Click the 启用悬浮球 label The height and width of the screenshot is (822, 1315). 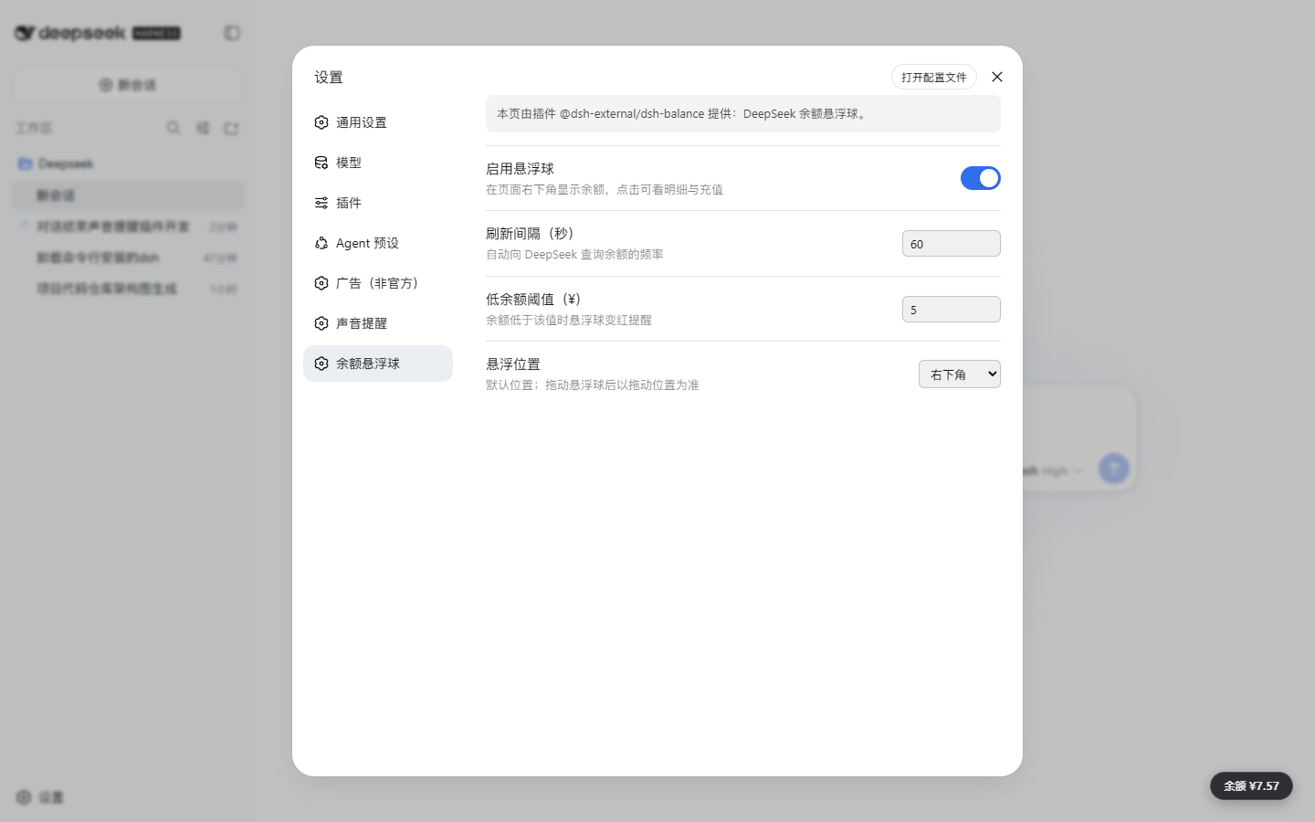point(520,169)
